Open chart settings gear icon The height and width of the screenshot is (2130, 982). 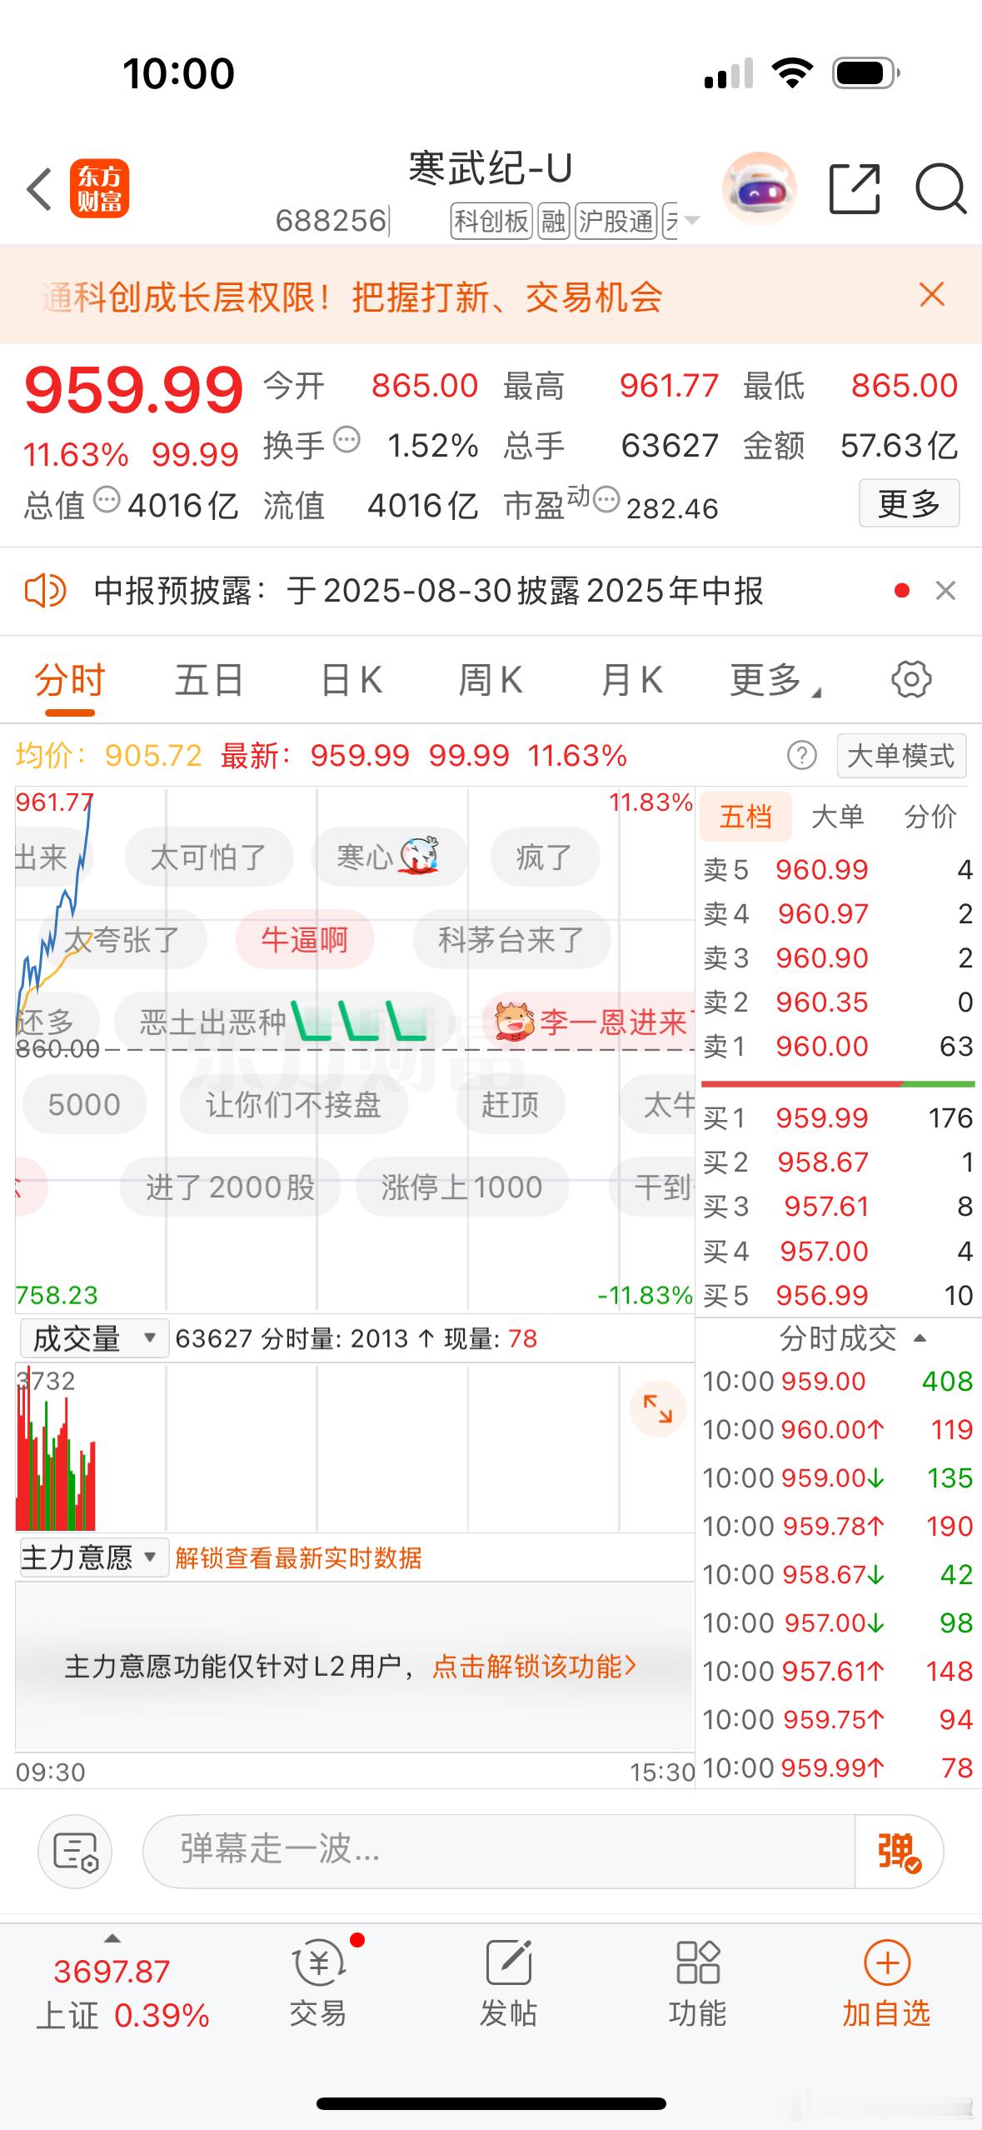(x=911, y=679)
